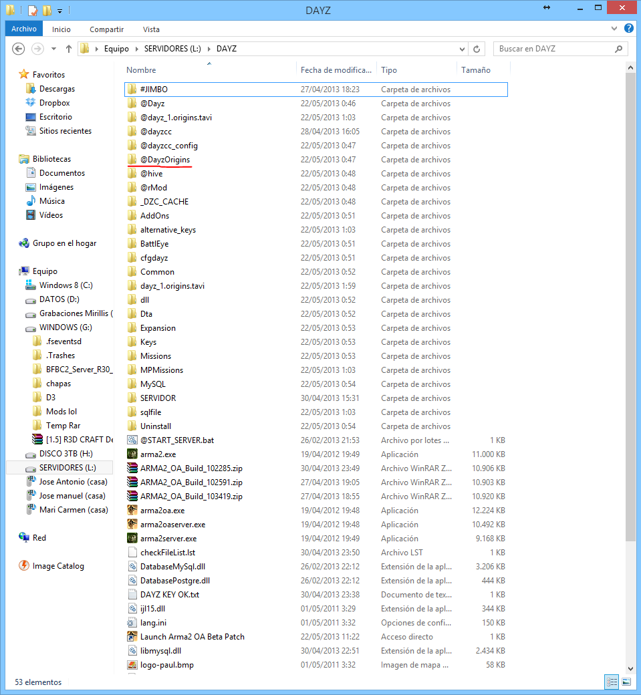This screenshot has width=641, height=695.
Task: Open the Archivo menu tab
Action: point(24,29)
